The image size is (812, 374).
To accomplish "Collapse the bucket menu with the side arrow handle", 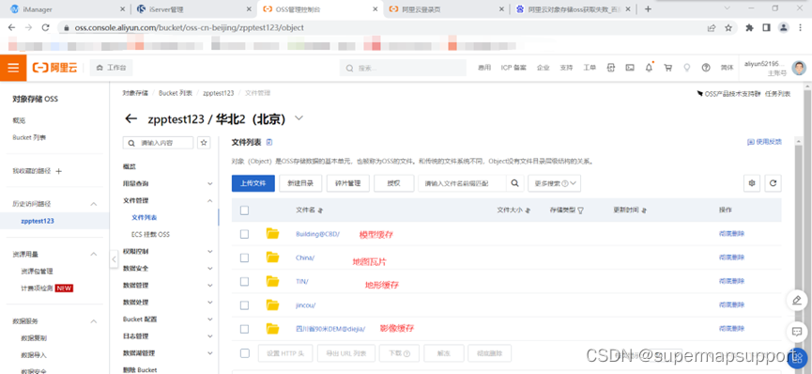I will [x=114, y=259].
